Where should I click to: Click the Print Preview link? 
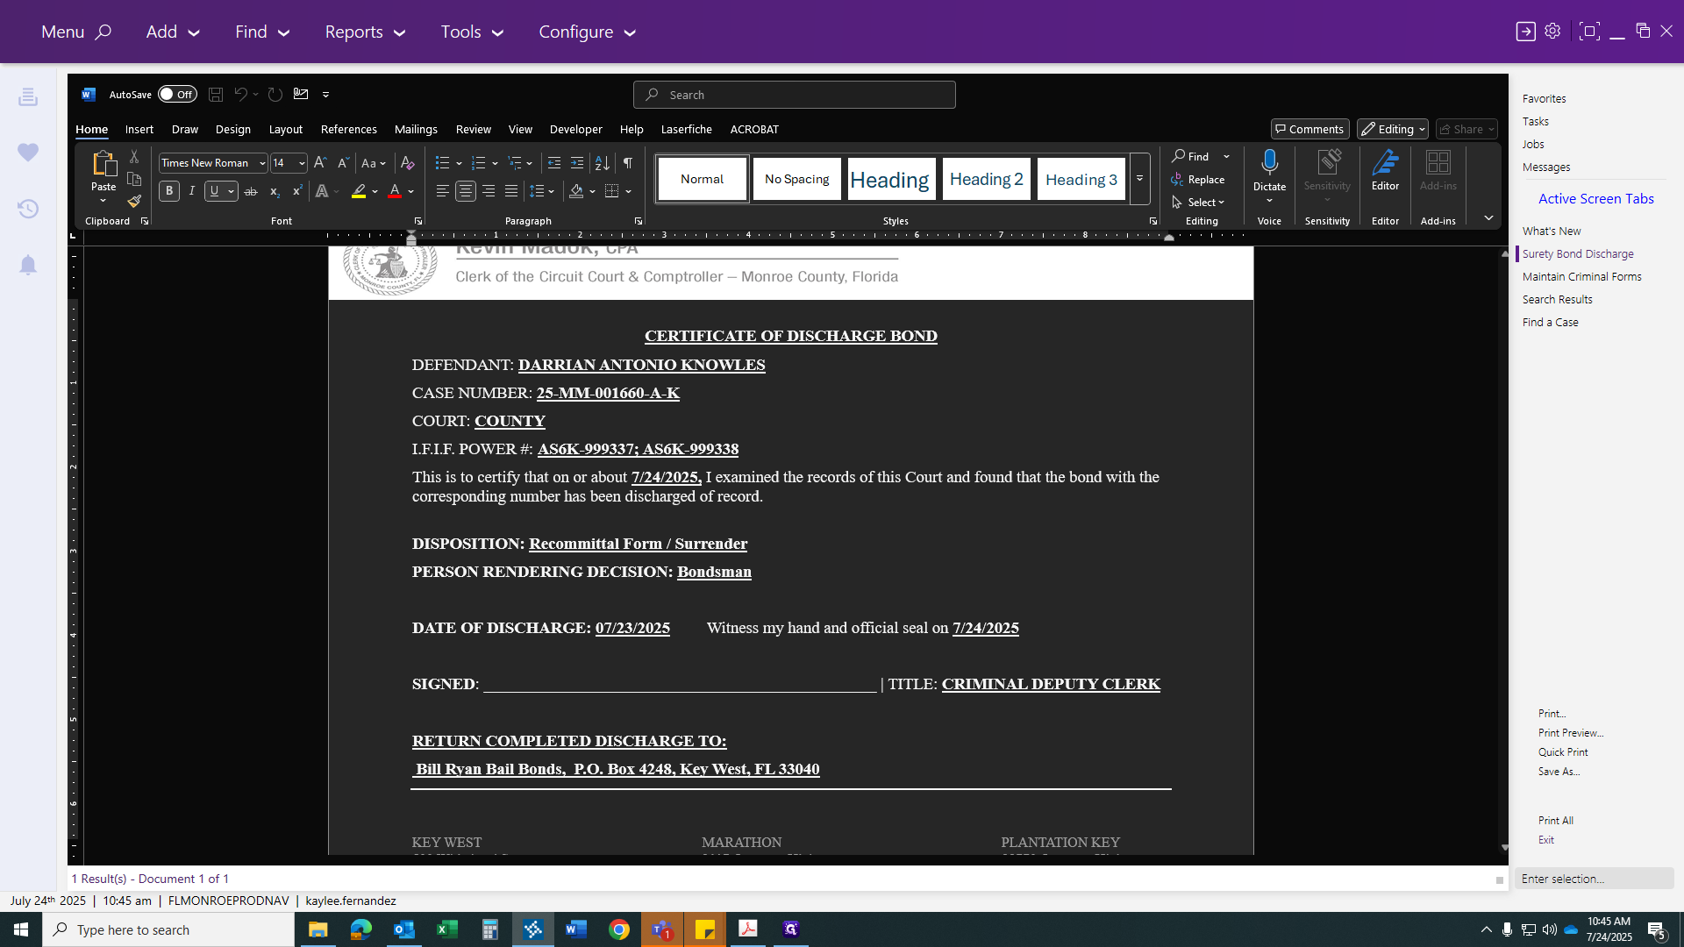pos(1570,733)
